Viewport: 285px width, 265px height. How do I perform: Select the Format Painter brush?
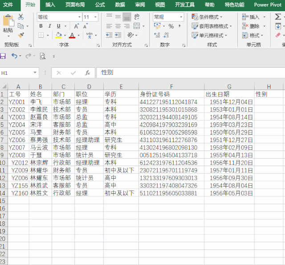click(21, 35)
